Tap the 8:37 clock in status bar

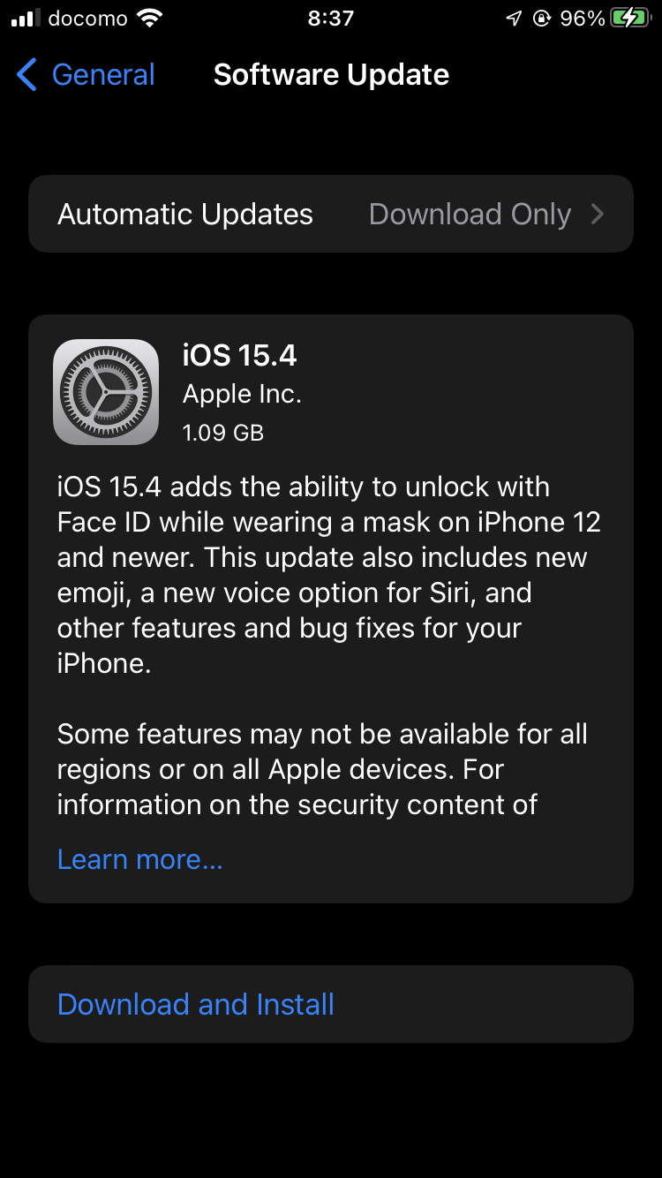pyautogui.click(x=331, y=19)
